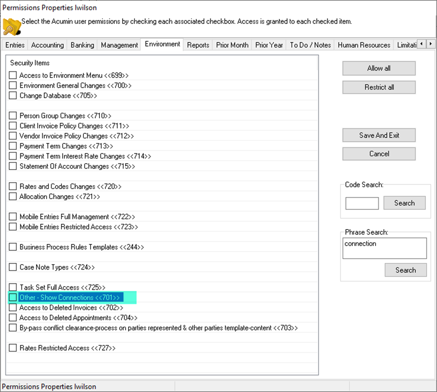437x392 pixels.
Task: Tick Access to Deleted Invoices <<702>>
Action: (13, 308)
